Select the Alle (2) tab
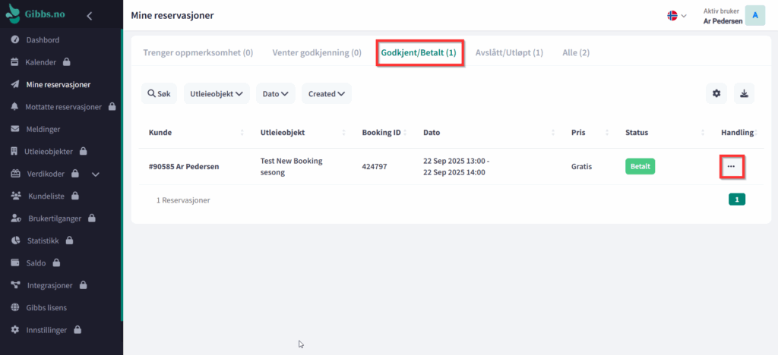This screenshot has width=778, height=355. (x=576, y=53)
